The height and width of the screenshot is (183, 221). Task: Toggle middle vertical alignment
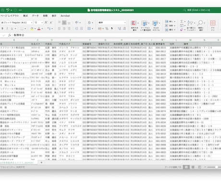(64, 23)
